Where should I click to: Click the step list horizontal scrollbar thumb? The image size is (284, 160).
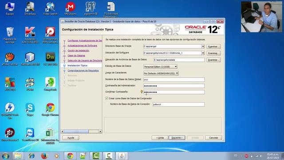tap(76, 131)
